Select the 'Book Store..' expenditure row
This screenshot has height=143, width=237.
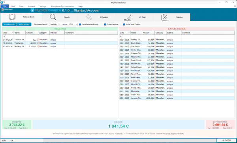[177, 43]
